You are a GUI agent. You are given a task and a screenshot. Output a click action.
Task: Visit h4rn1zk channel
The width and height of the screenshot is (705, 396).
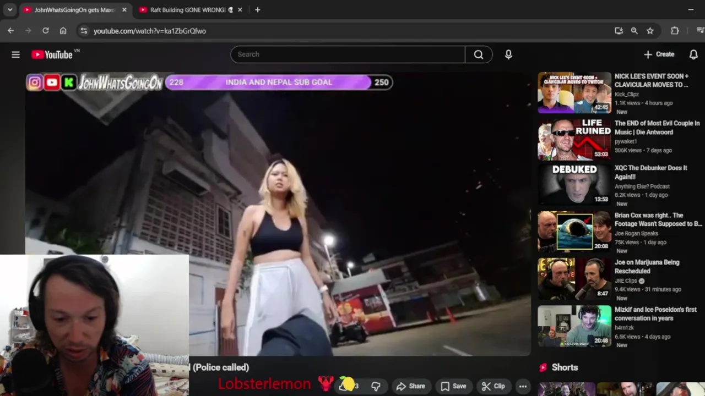point(624,328)
